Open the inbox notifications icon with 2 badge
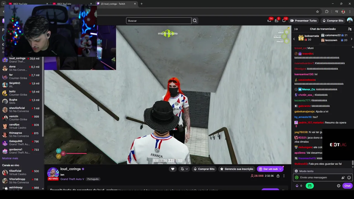The image size is (354, 199). 277,20
